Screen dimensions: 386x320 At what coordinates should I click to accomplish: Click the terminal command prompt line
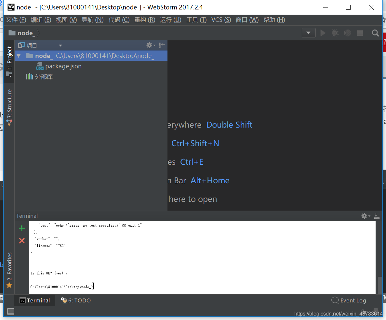pos(62,286)
